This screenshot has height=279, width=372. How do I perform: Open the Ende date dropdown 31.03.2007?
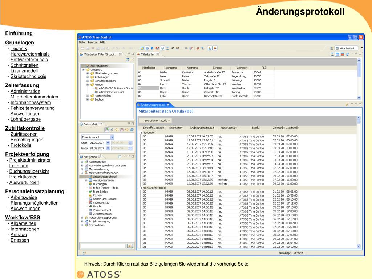click(x=108, y=148)
